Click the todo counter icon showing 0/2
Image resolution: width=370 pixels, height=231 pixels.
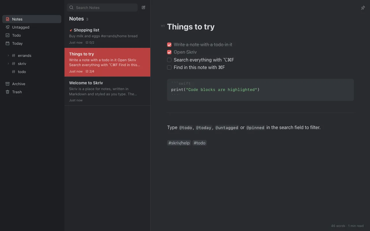tap(87, 42)
